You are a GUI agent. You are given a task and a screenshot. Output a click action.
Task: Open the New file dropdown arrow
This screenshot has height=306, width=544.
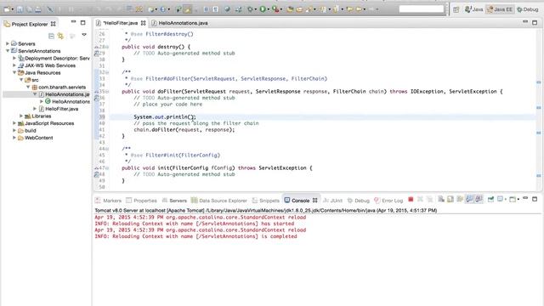click(x=12, y=9)
